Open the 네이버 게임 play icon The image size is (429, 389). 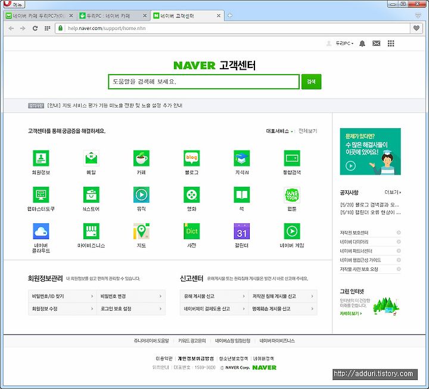click(292, 231)
